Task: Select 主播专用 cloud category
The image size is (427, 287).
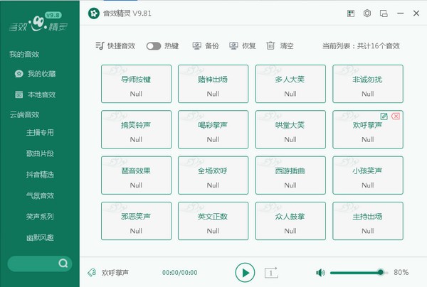Action: tap(40, 133)
